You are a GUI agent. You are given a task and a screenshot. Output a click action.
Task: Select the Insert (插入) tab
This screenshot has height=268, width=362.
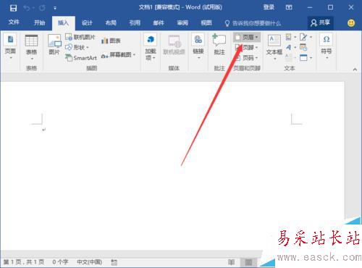tap(63, 23)
